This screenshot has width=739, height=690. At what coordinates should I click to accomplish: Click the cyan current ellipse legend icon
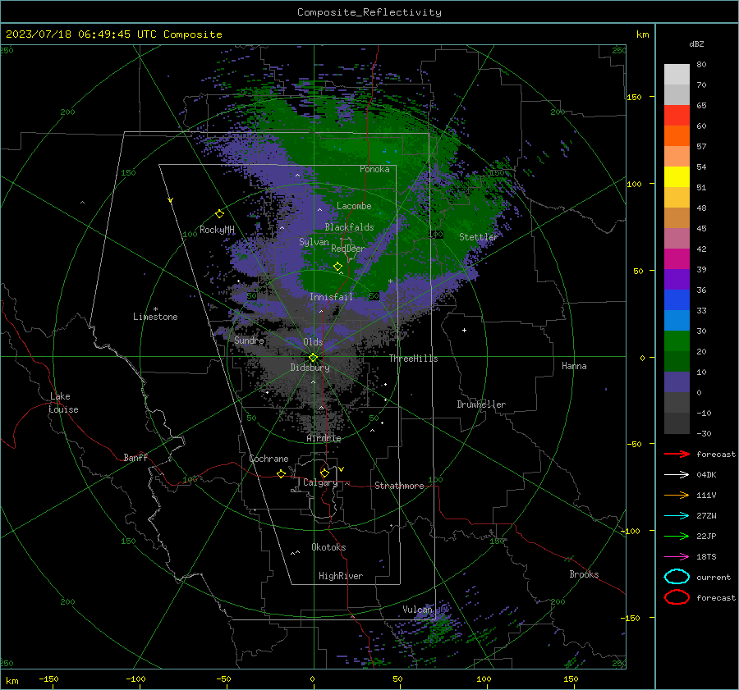pos(677,577)
